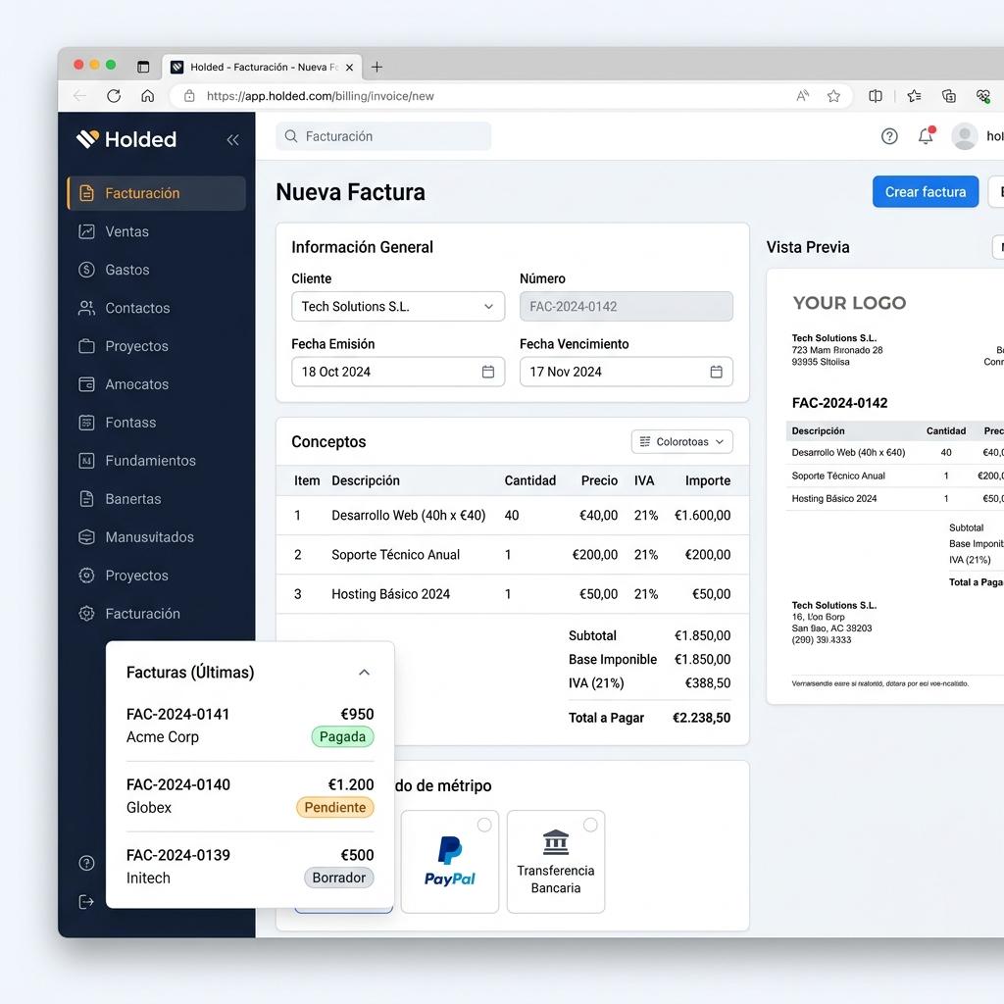
Task: Open a new browser tab
Action: pos(376,67)
